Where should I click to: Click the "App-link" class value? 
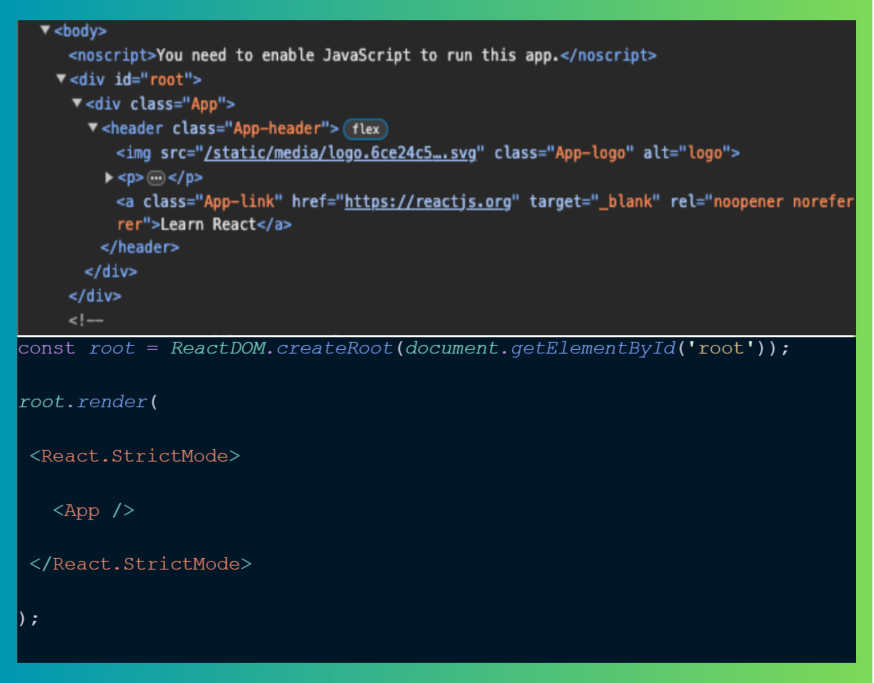point(239,202)
